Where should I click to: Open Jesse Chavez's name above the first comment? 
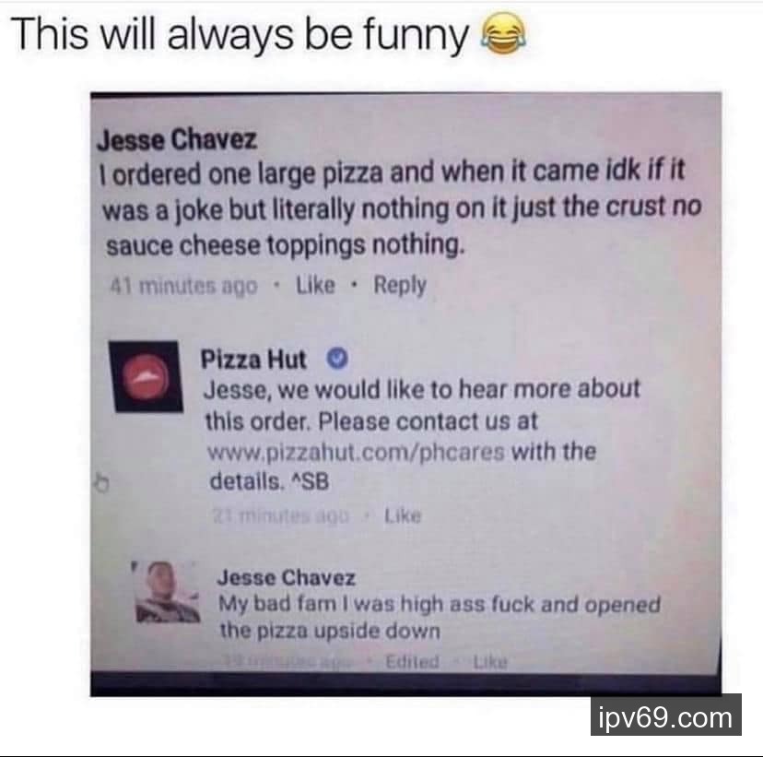(x=177, y=140)
